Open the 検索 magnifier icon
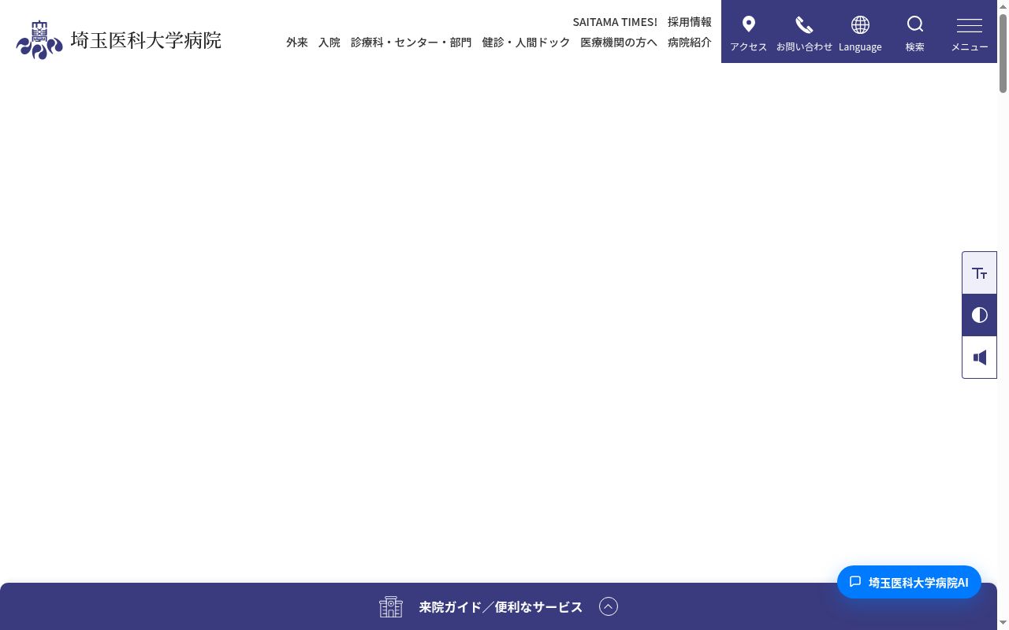Viewport: 1009px width, 630px height. (x=915, y=24)
